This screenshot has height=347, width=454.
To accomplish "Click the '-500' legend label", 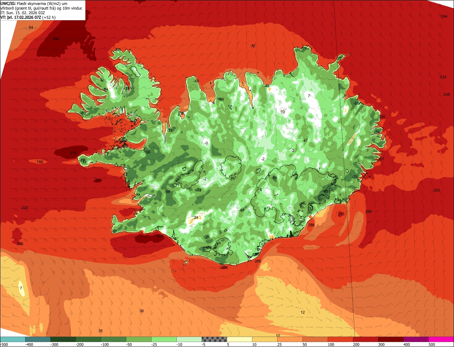I will pos(4,345).
